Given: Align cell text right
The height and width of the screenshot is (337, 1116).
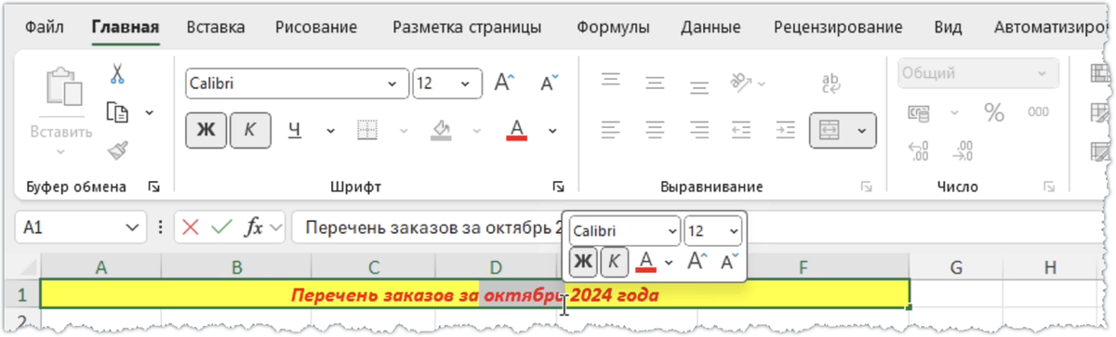Looking at the screenshot, I should [x=700, y=130].
